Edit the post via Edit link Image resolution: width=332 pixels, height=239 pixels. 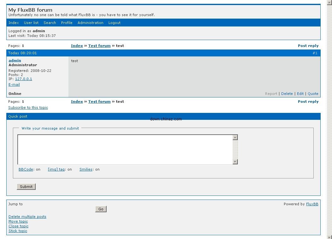[300, 94]
